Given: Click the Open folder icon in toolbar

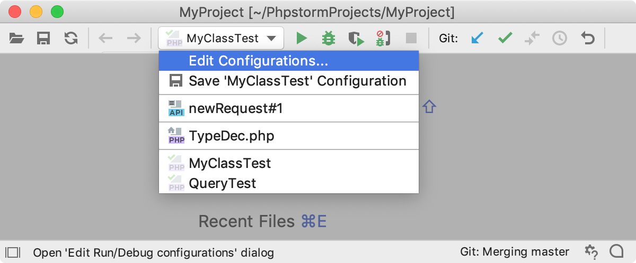Looking at the screenshot, I should 17,38.
